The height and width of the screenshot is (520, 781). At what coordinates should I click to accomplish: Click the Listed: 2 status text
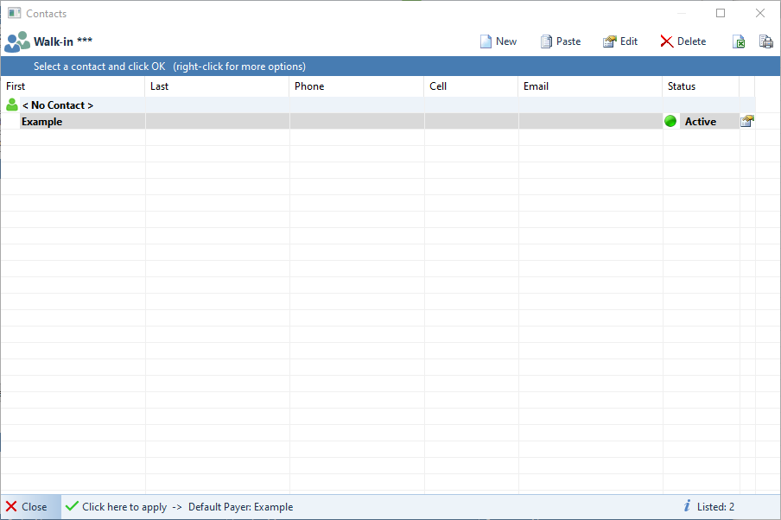point(715,506)
